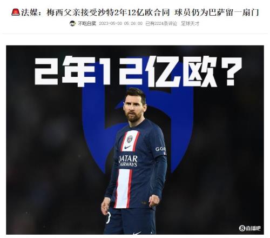Open author avatar next to 不吃白菜
The width and height of the screenshot is (270, 238).
tap(72, 23)
